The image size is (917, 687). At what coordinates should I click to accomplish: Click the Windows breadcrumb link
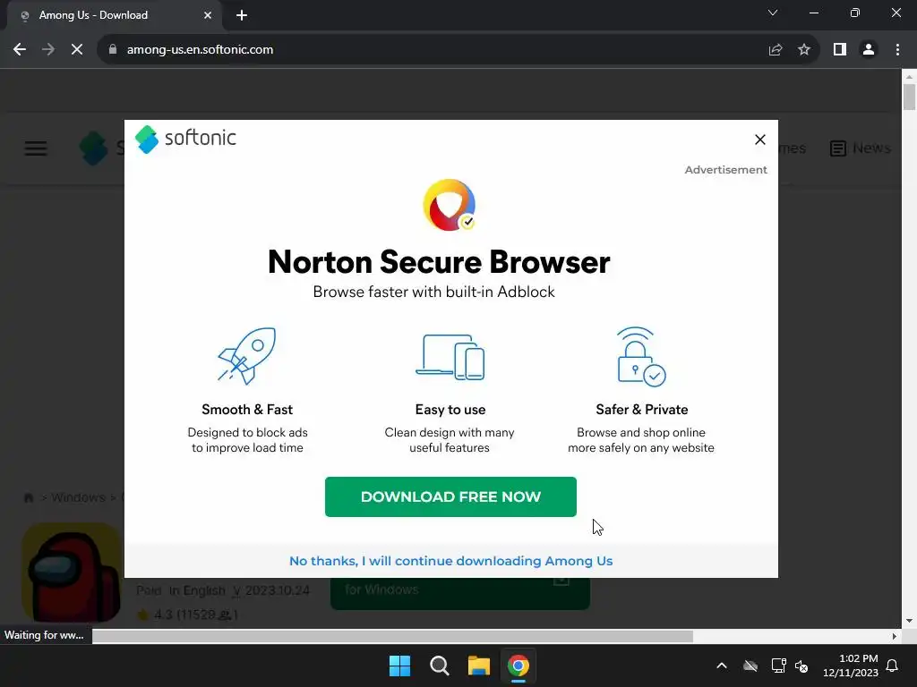79,497
